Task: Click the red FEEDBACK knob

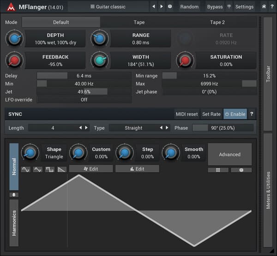Action: point(14,61)
